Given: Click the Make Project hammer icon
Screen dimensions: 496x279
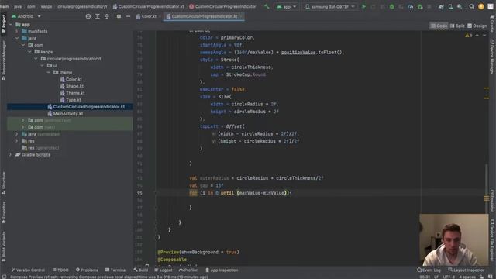Looking at the screenshot, I should pyautogui.click(x=267, y=6).
